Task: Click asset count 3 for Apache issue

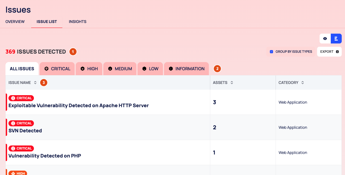Action: coord(215,102)
